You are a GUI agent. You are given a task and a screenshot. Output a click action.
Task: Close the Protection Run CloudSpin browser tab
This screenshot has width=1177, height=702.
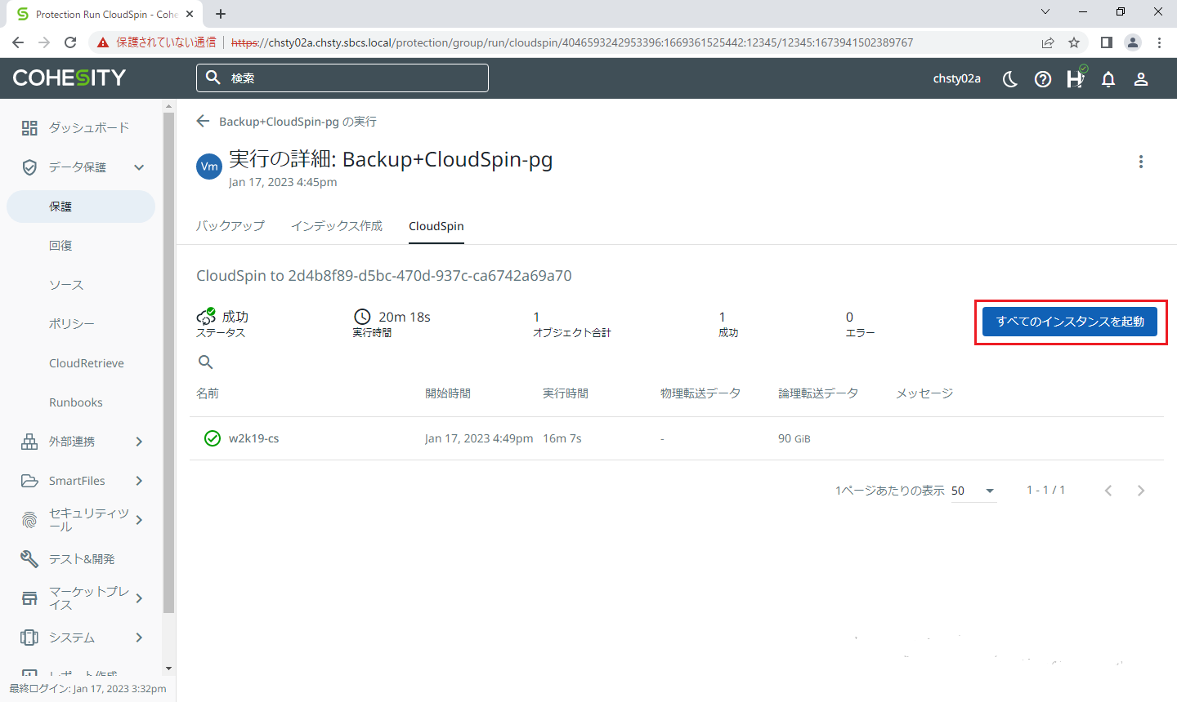tap(190, 14)
